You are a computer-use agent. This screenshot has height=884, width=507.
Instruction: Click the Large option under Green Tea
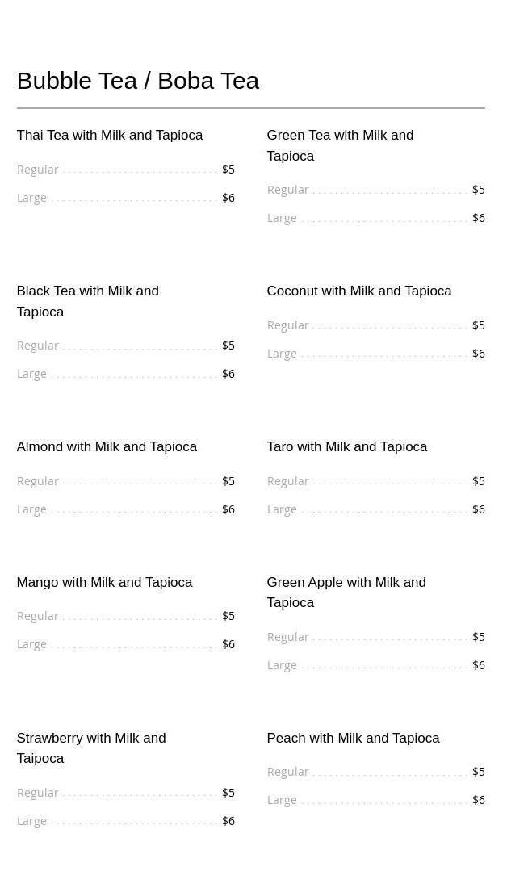tap(282, 218)
